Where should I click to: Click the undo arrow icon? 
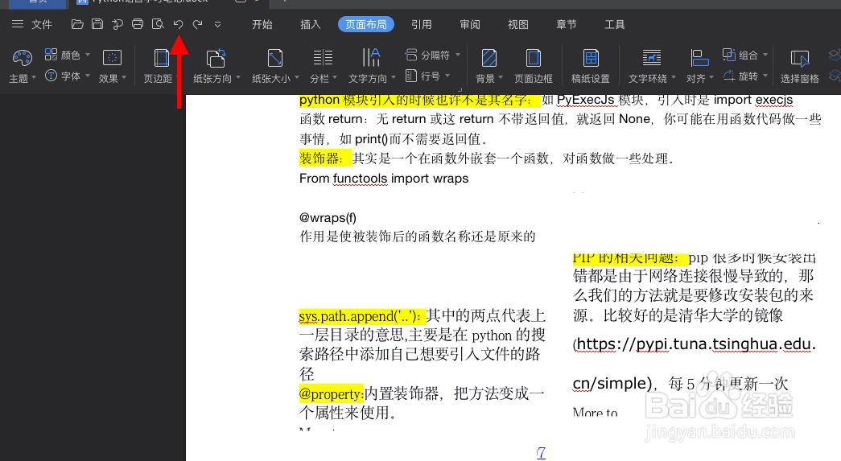178,24
